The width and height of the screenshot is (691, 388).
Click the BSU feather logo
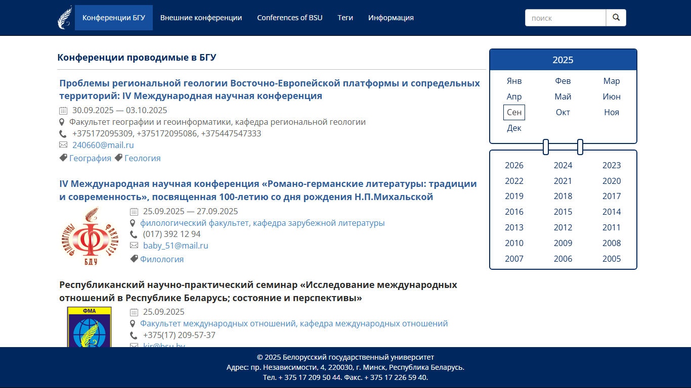click(65, 18)
